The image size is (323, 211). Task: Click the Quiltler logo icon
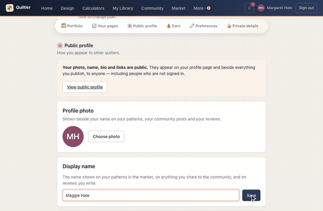click(x=10, y=8)
